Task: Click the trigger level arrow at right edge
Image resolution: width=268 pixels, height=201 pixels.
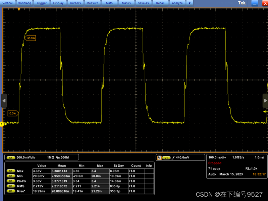Action: (265, 112)
